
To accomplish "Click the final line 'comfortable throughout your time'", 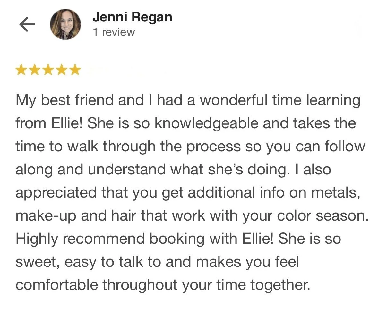I will pyautogui.click(x=163, y=285).
